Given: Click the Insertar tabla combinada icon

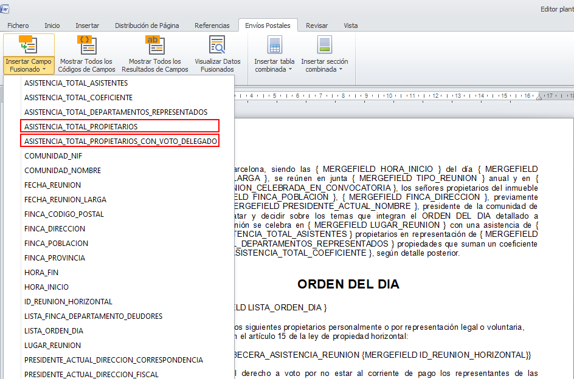Looking at the screenshot, I should pyautogui.click(x=275, y=44).
